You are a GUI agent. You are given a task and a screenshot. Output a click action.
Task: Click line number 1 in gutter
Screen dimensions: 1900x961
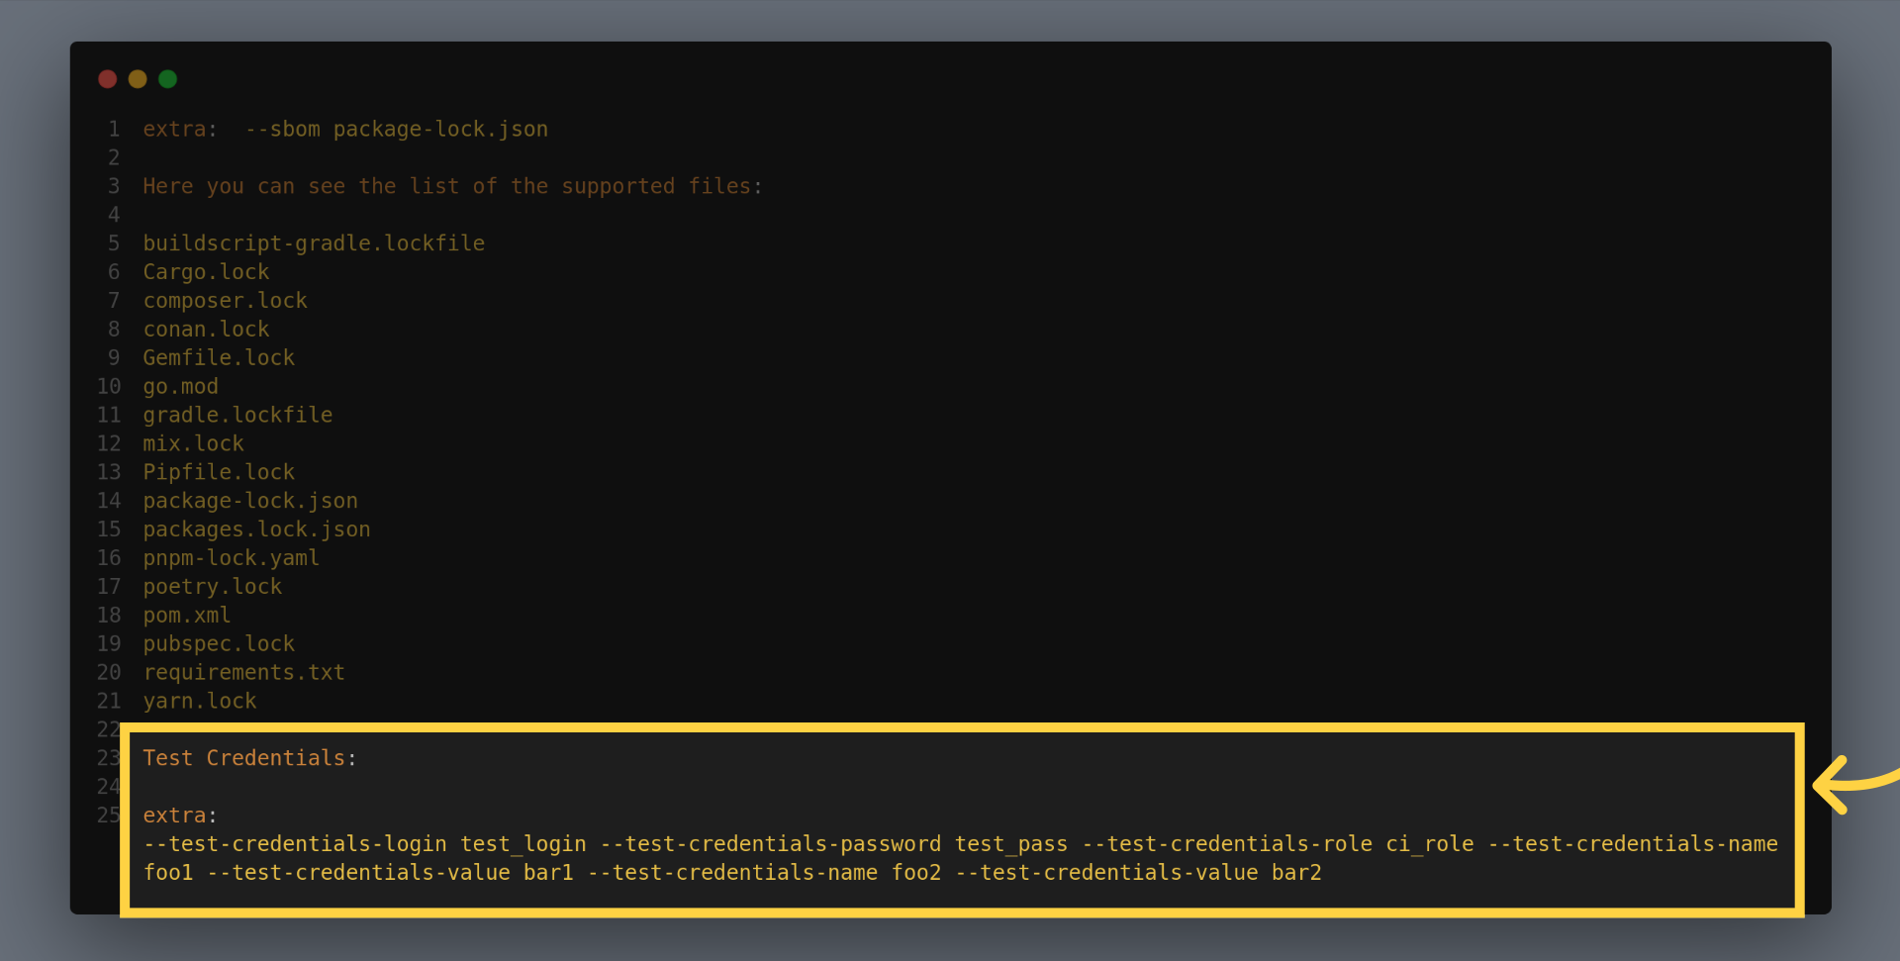tap(114, 130)
